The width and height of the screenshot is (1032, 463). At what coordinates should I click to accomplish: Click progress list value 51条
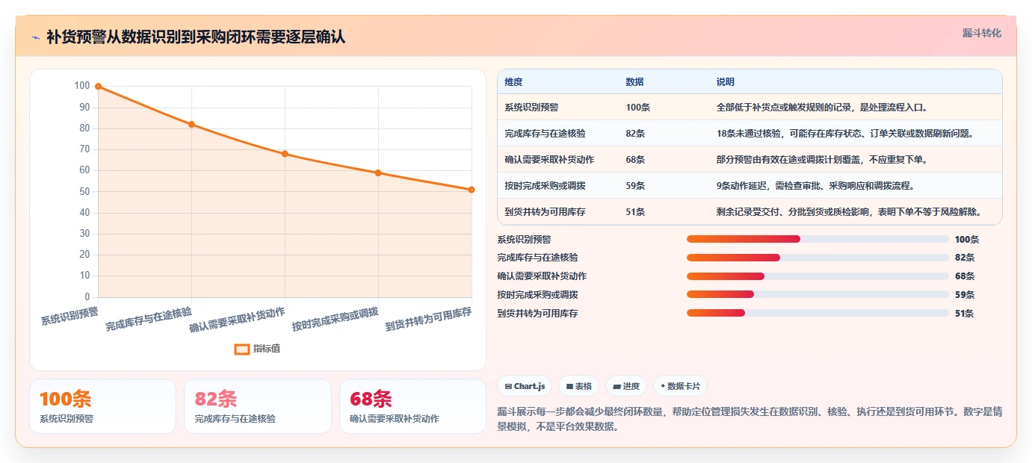pos(965,314)
